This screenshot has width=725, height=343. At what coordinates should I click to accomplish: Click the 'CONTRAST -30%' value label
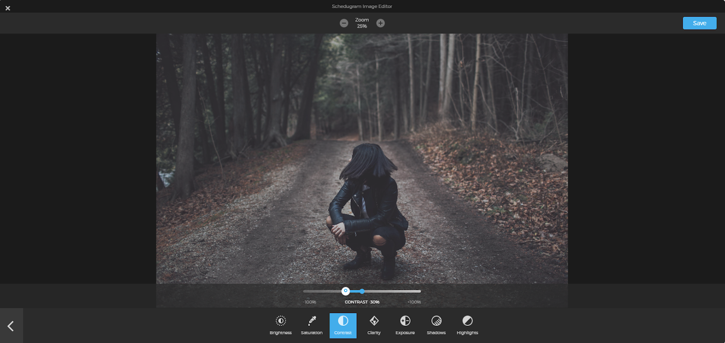[362, 302]
